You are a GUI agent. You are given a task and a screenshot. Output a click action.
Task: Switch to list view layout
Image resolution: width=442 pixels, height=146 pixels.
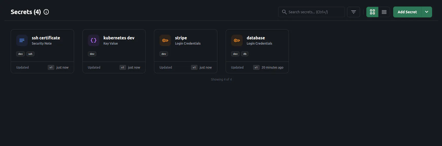(384, 12)
